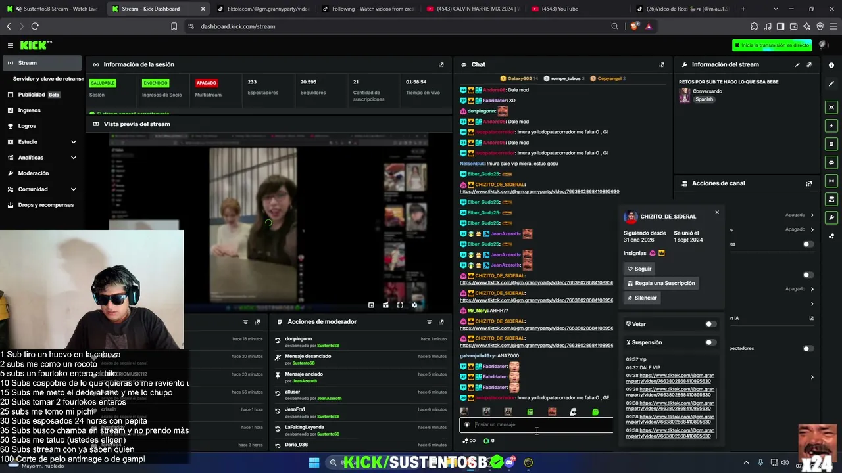
Task: Click the Seguir button on user card
Action: click(639, 269)
